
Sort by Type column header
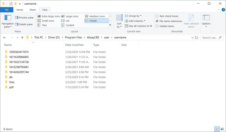pyautogui.click(x=106, y=45)
